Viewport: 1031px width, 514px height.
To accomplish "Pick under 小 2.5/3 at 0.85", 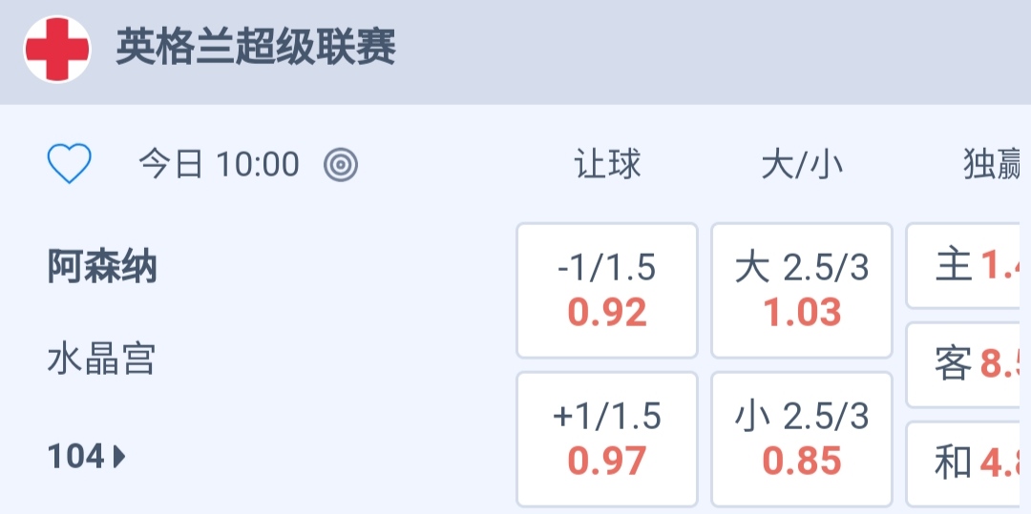I will [802, 440].
